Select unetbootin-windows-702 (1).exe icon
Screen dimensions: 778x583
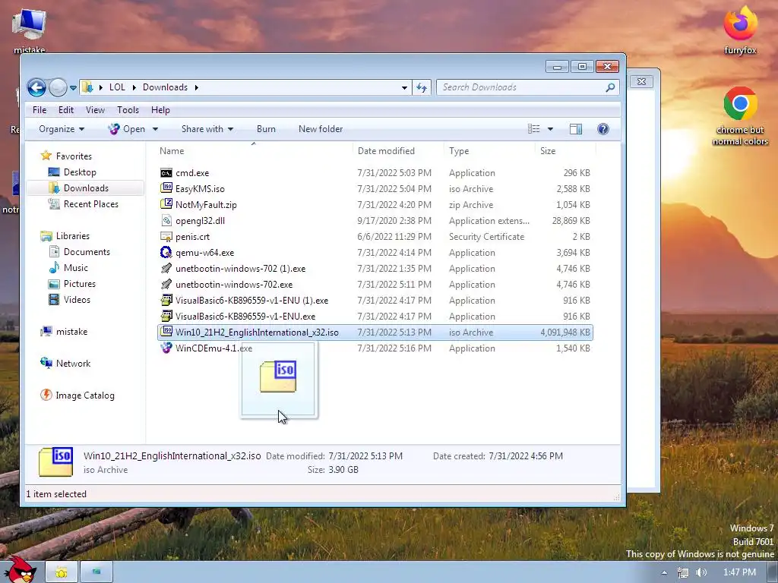166,268
